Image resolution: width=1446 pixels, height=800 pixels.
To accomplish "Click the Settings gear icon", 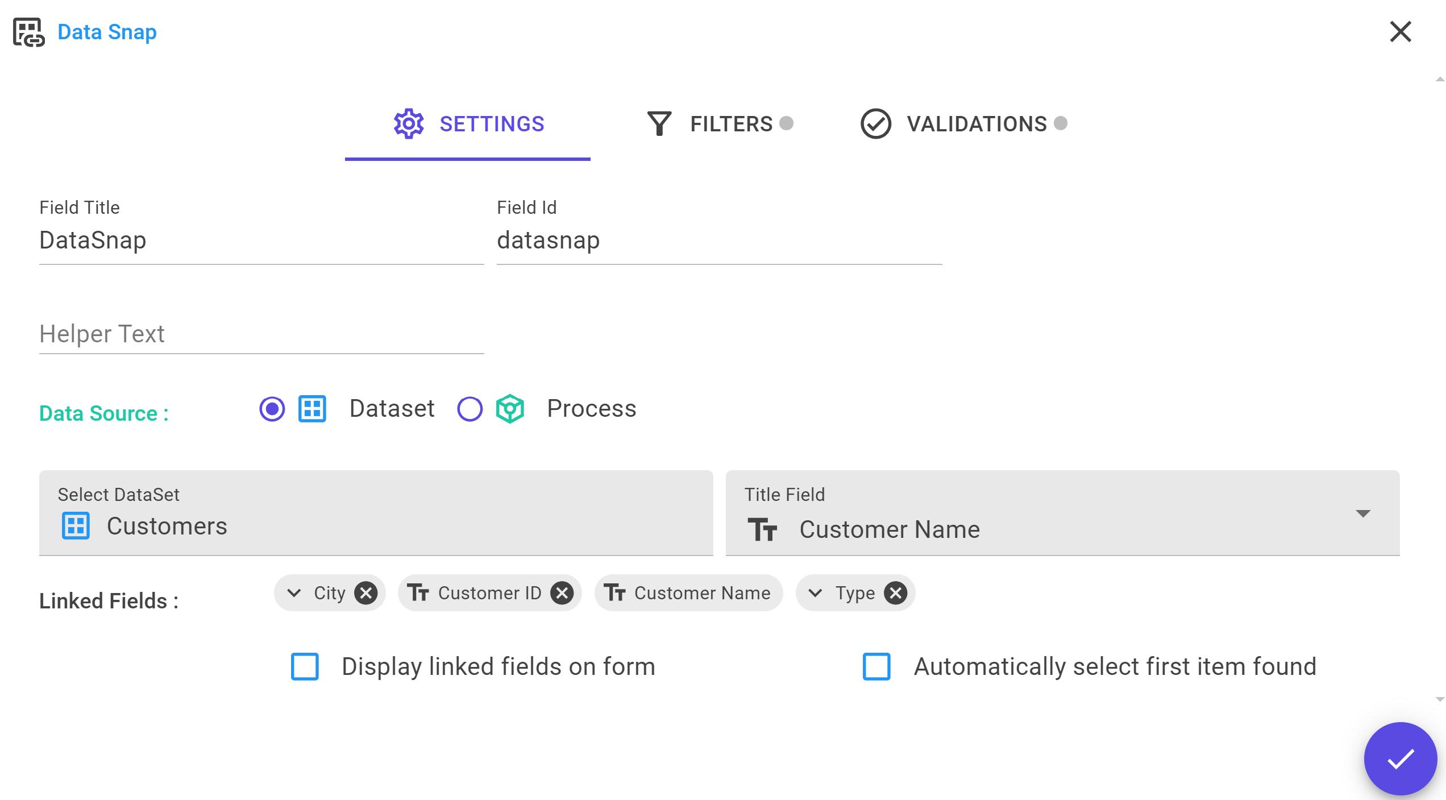I will 409,123.
